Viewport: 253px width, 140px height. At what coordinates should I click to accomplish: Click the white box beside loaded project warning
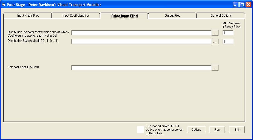(x=140, y=130)
